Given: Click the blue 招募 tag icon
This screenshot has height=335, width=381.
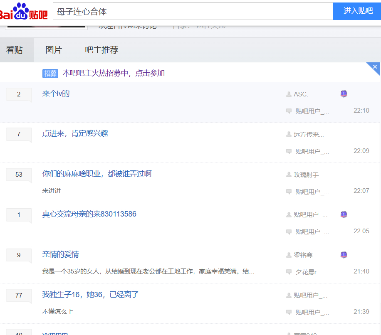Looking at the screenshot, I should click(x=50, y=74).
